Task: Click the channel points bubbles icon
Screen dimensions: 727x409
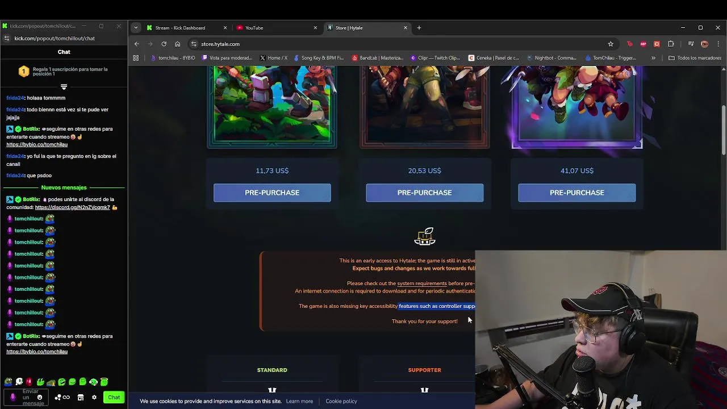Action: coord(58,398)
